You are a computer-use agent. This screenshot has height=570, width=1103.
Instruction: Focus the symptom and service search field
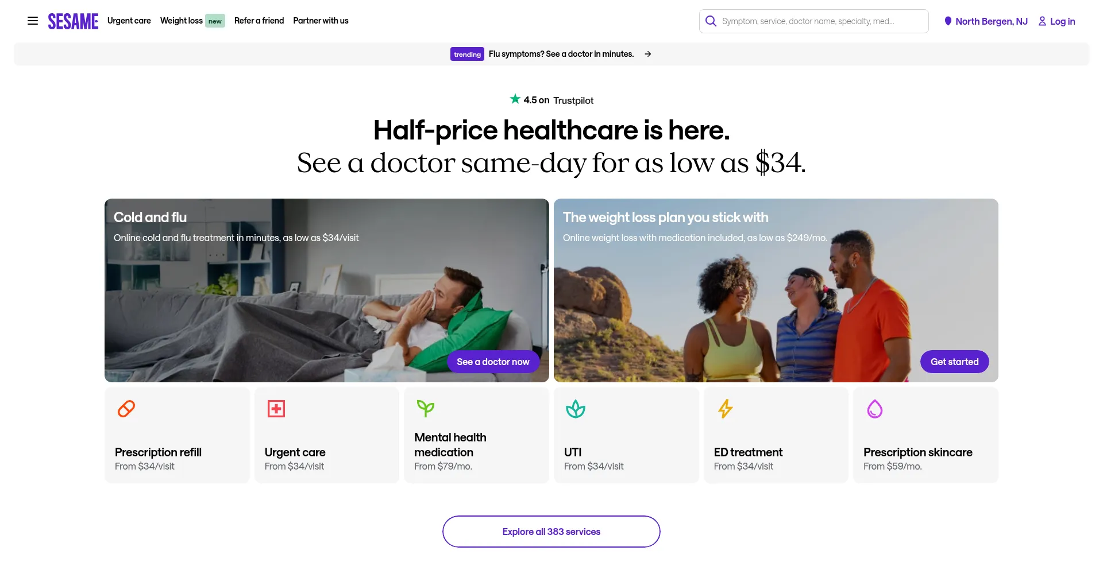click(814, 21)
